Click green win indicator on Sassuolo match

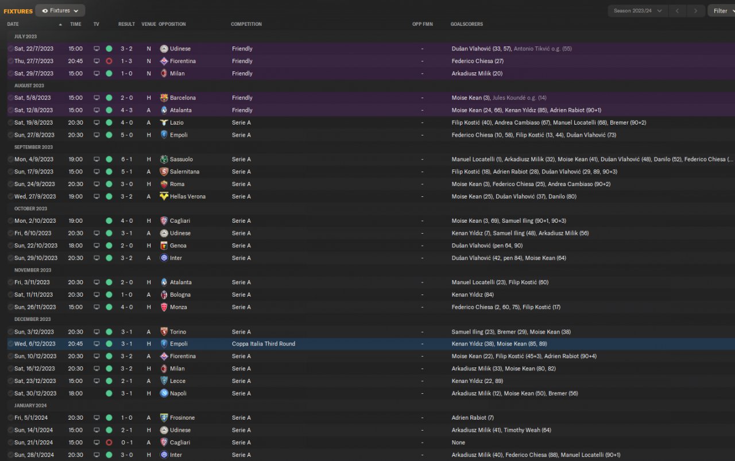109,159
